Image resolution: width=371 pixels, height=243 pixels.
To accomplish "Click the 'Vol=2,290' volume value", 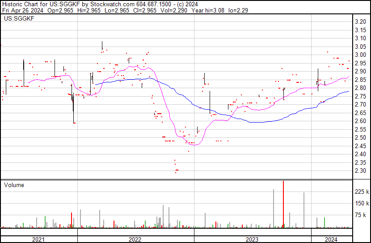I will coord(174,10).
